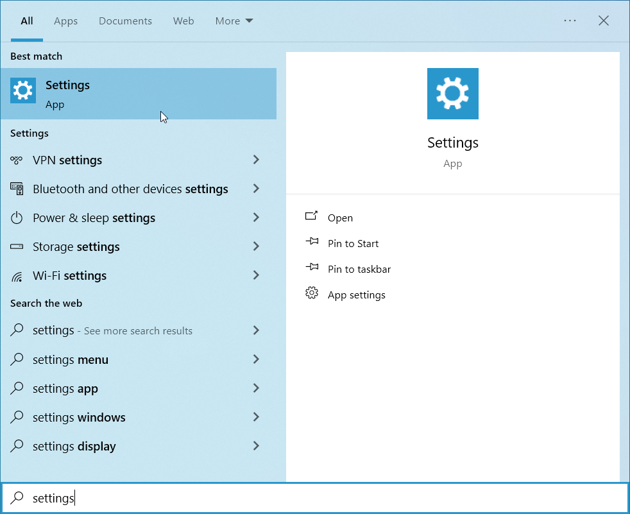Click the Storage settings drive icon

(17, 246)
